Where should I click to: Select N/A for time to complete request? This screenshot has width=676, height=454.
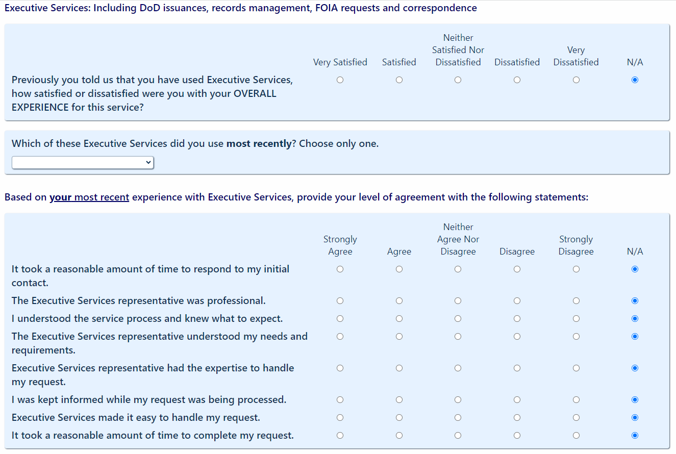(635, 436)
